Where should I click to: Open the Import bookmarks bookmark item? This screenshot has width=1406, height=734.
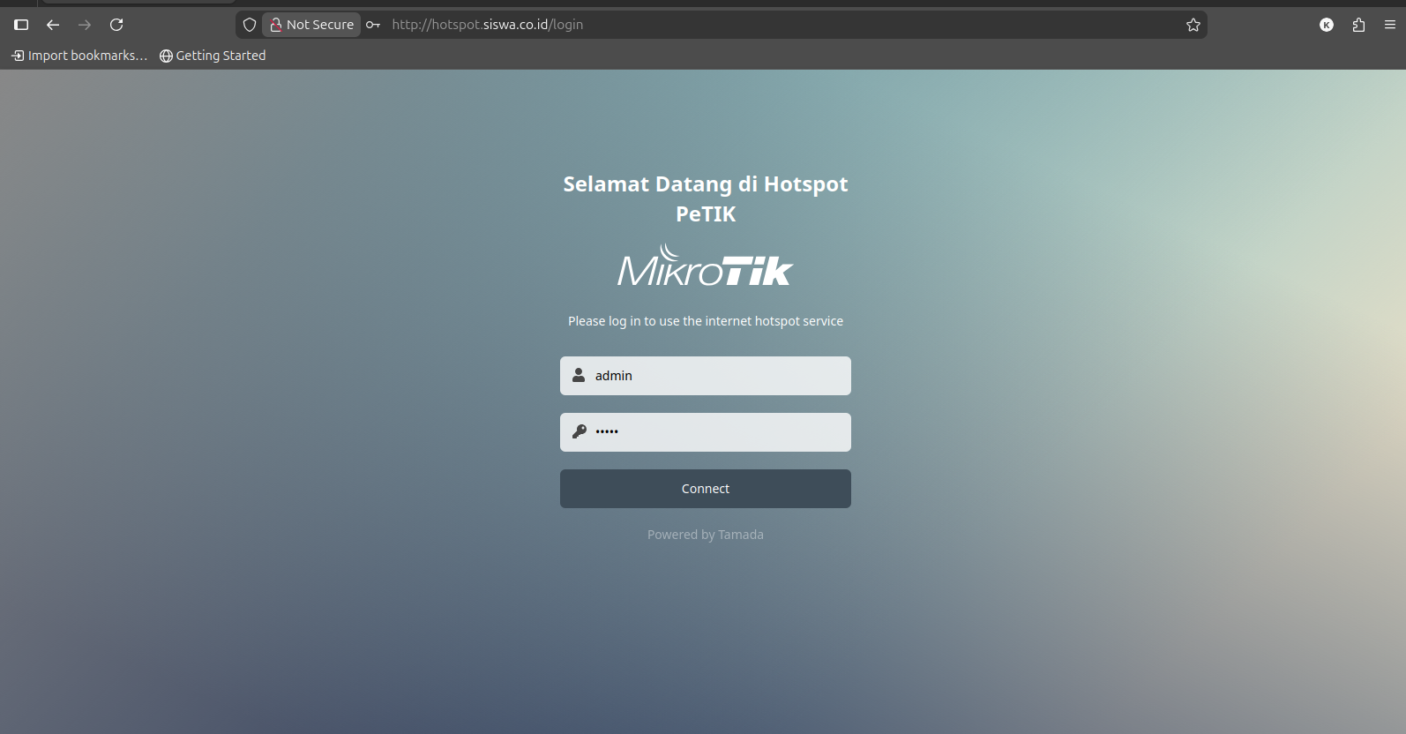click(x=79, y=56)
